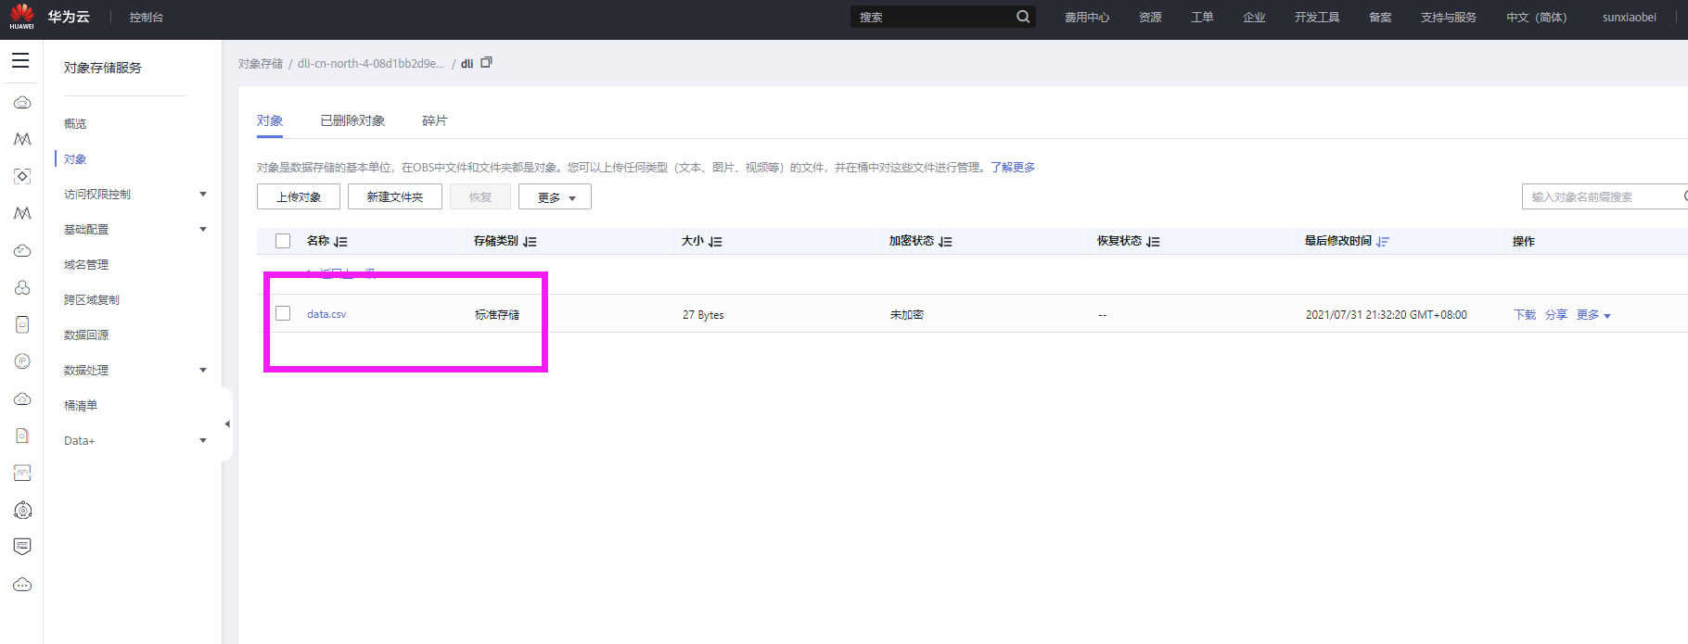
Task: Open 企业 in top navigation
Action: click(x=1254, y=17)
